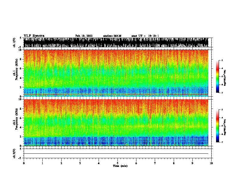Image resolution: width=238 pixels, height=183 pixels.
Task: Click the ch.1 frequency axis "8" tick label
Action: pos(21,59)
